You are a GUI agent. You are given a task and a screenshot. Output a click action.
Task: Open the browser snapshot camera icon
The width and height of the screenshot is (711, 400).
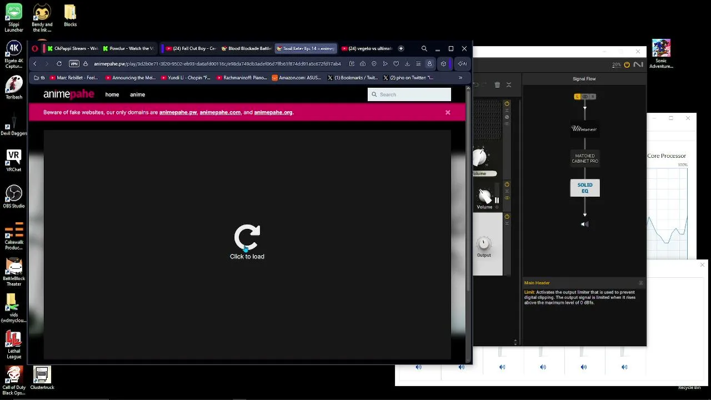(x=363, y=64)
